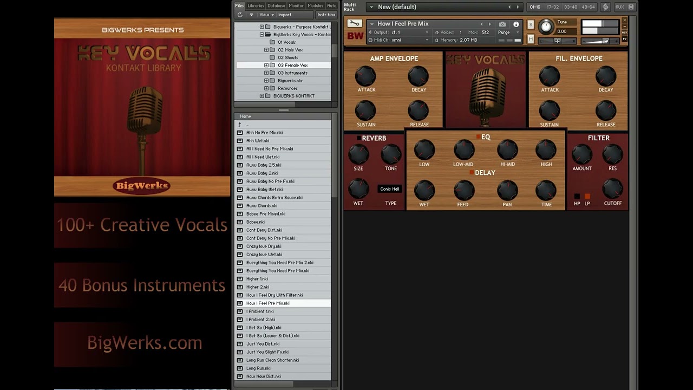This screenshot has width=693, height=390.
Task: Mute the instrument with the M button
Action: tap(531, 39)
